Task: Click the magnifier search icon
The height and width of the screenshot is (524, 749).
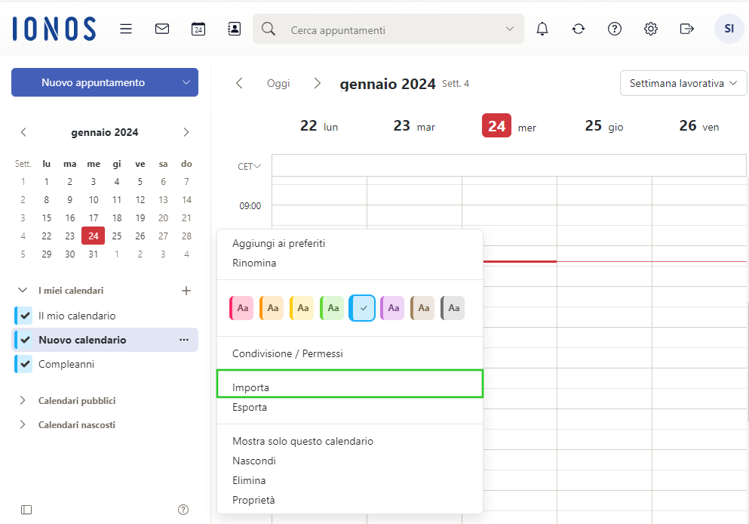Action: [x=269, y=29]
